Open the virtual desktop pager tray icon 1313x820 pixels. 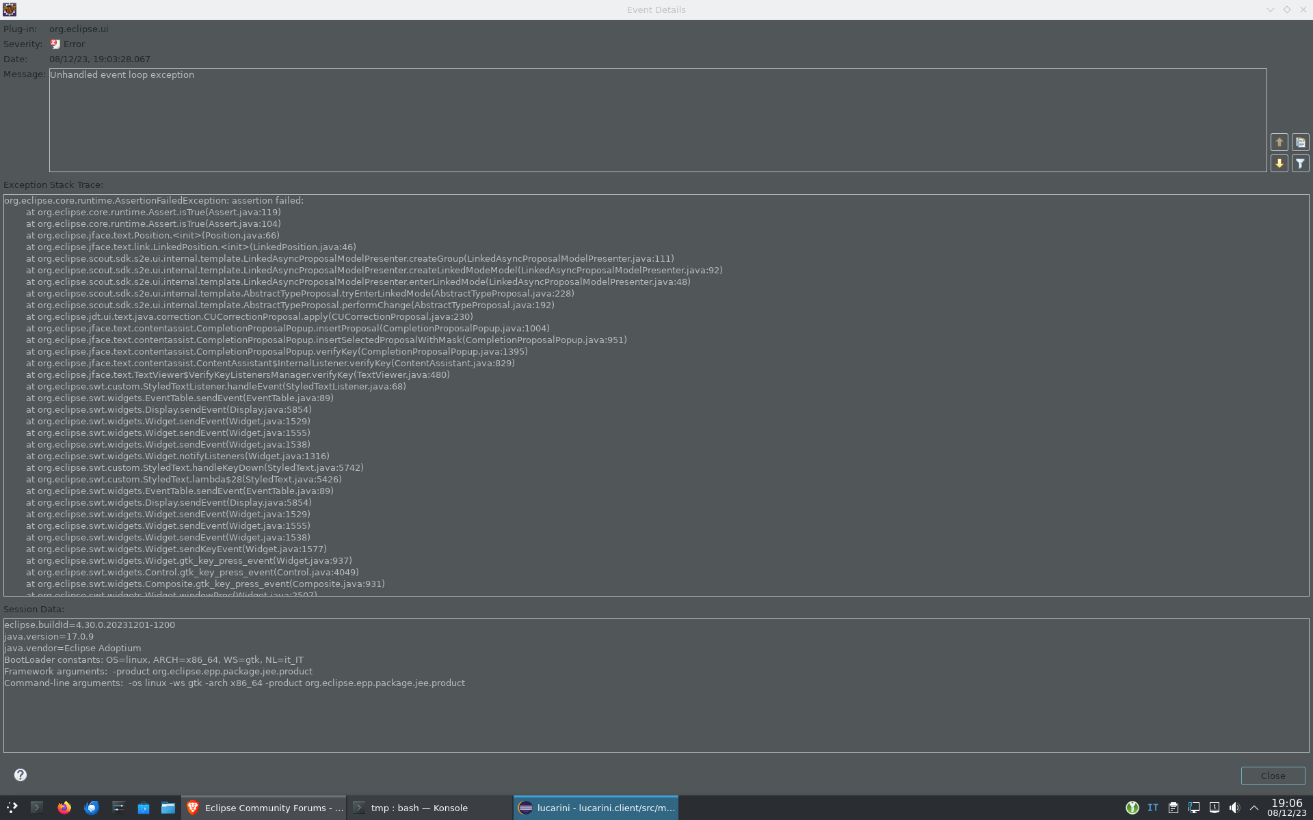pos(1215,808)
